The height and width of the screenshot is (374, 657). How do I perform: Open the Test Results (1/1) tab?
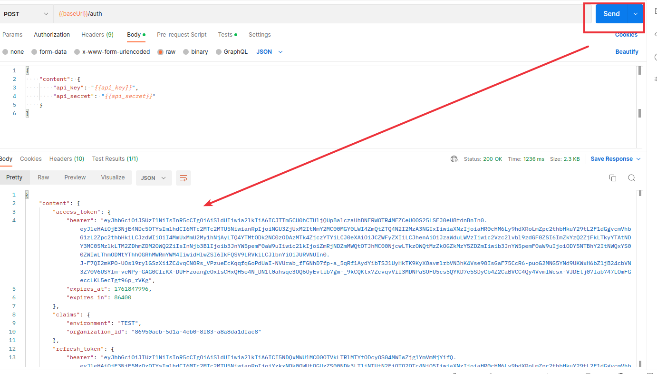(115, 159)
